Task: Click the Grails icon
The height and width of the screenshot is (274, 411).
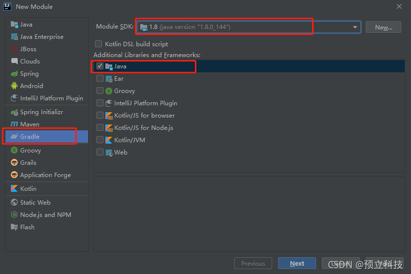Action: pyautogui.click(x=14, y=162)
